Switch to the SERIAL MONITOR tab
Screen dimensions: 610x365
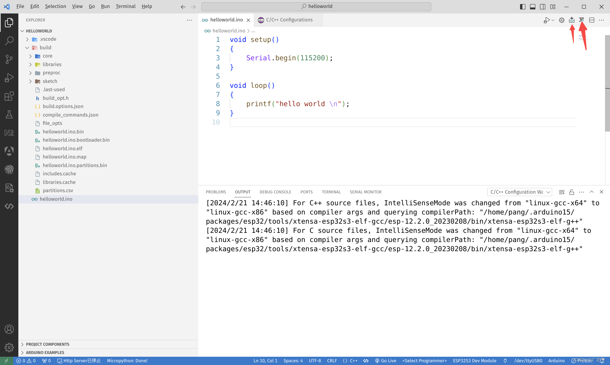click(x=366, y=192)
